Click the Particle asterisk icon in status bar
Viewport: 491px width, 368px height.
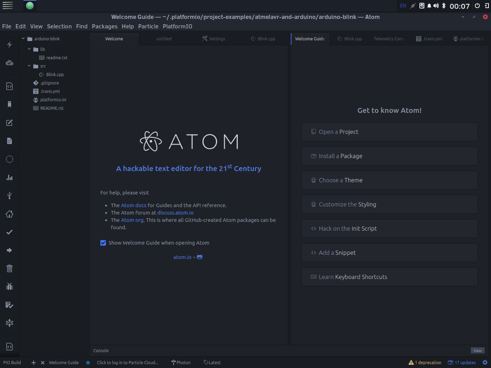pyautogui.click(x=88, y=363)
